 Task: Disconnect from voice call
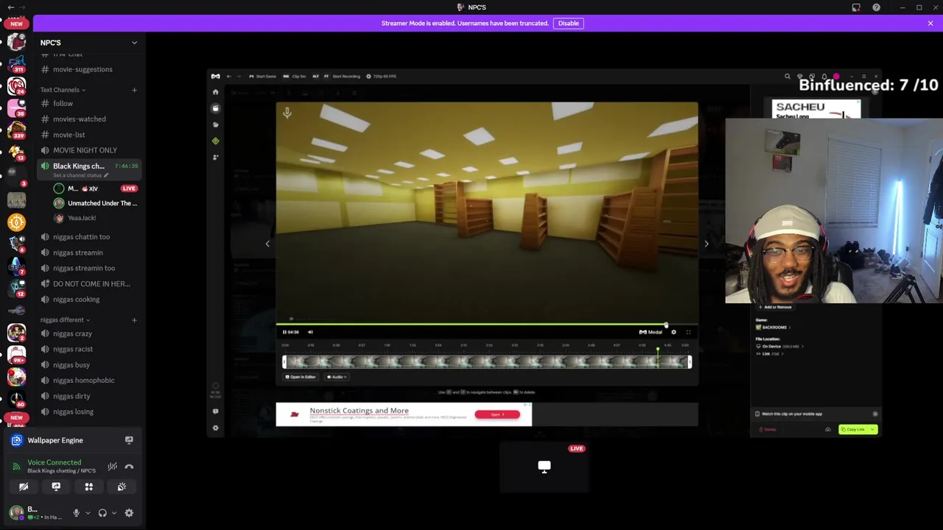(x=129, y=467)
